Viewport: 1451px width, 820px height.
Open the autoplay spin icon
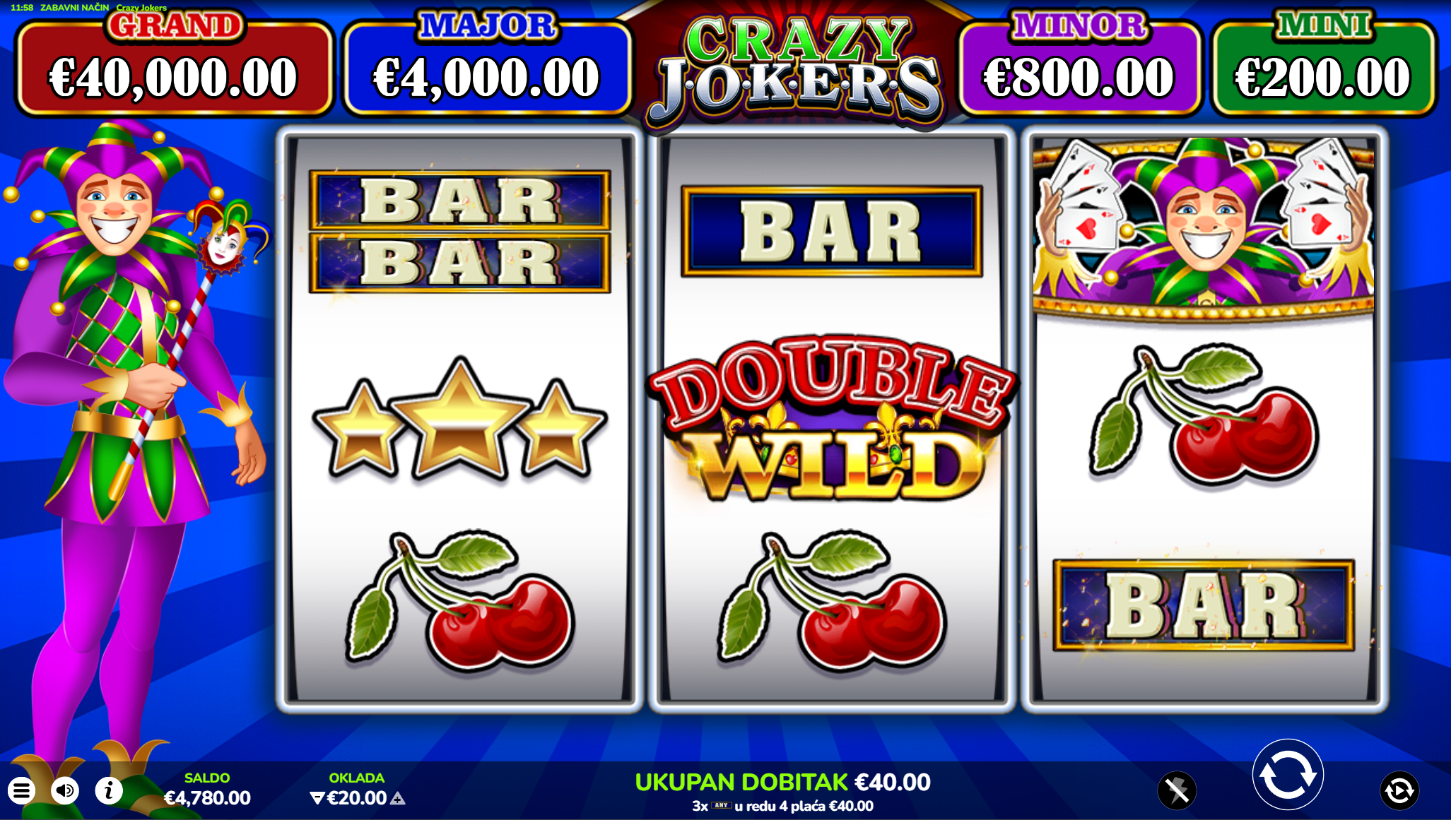pyautogui.click(x=1399, y=790)
